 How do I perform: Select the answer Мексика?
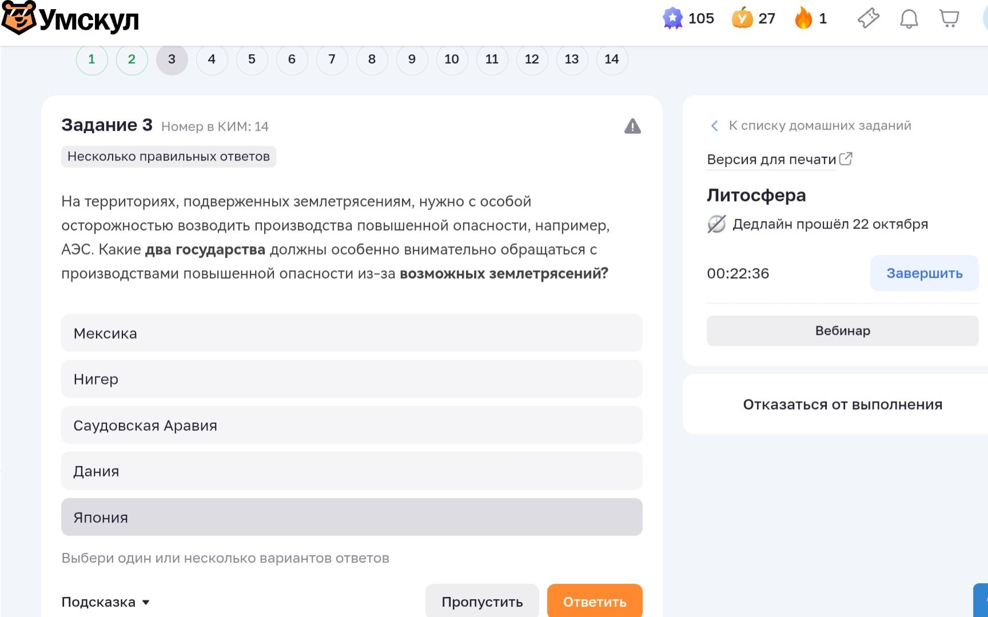click(x=352, y=333)
